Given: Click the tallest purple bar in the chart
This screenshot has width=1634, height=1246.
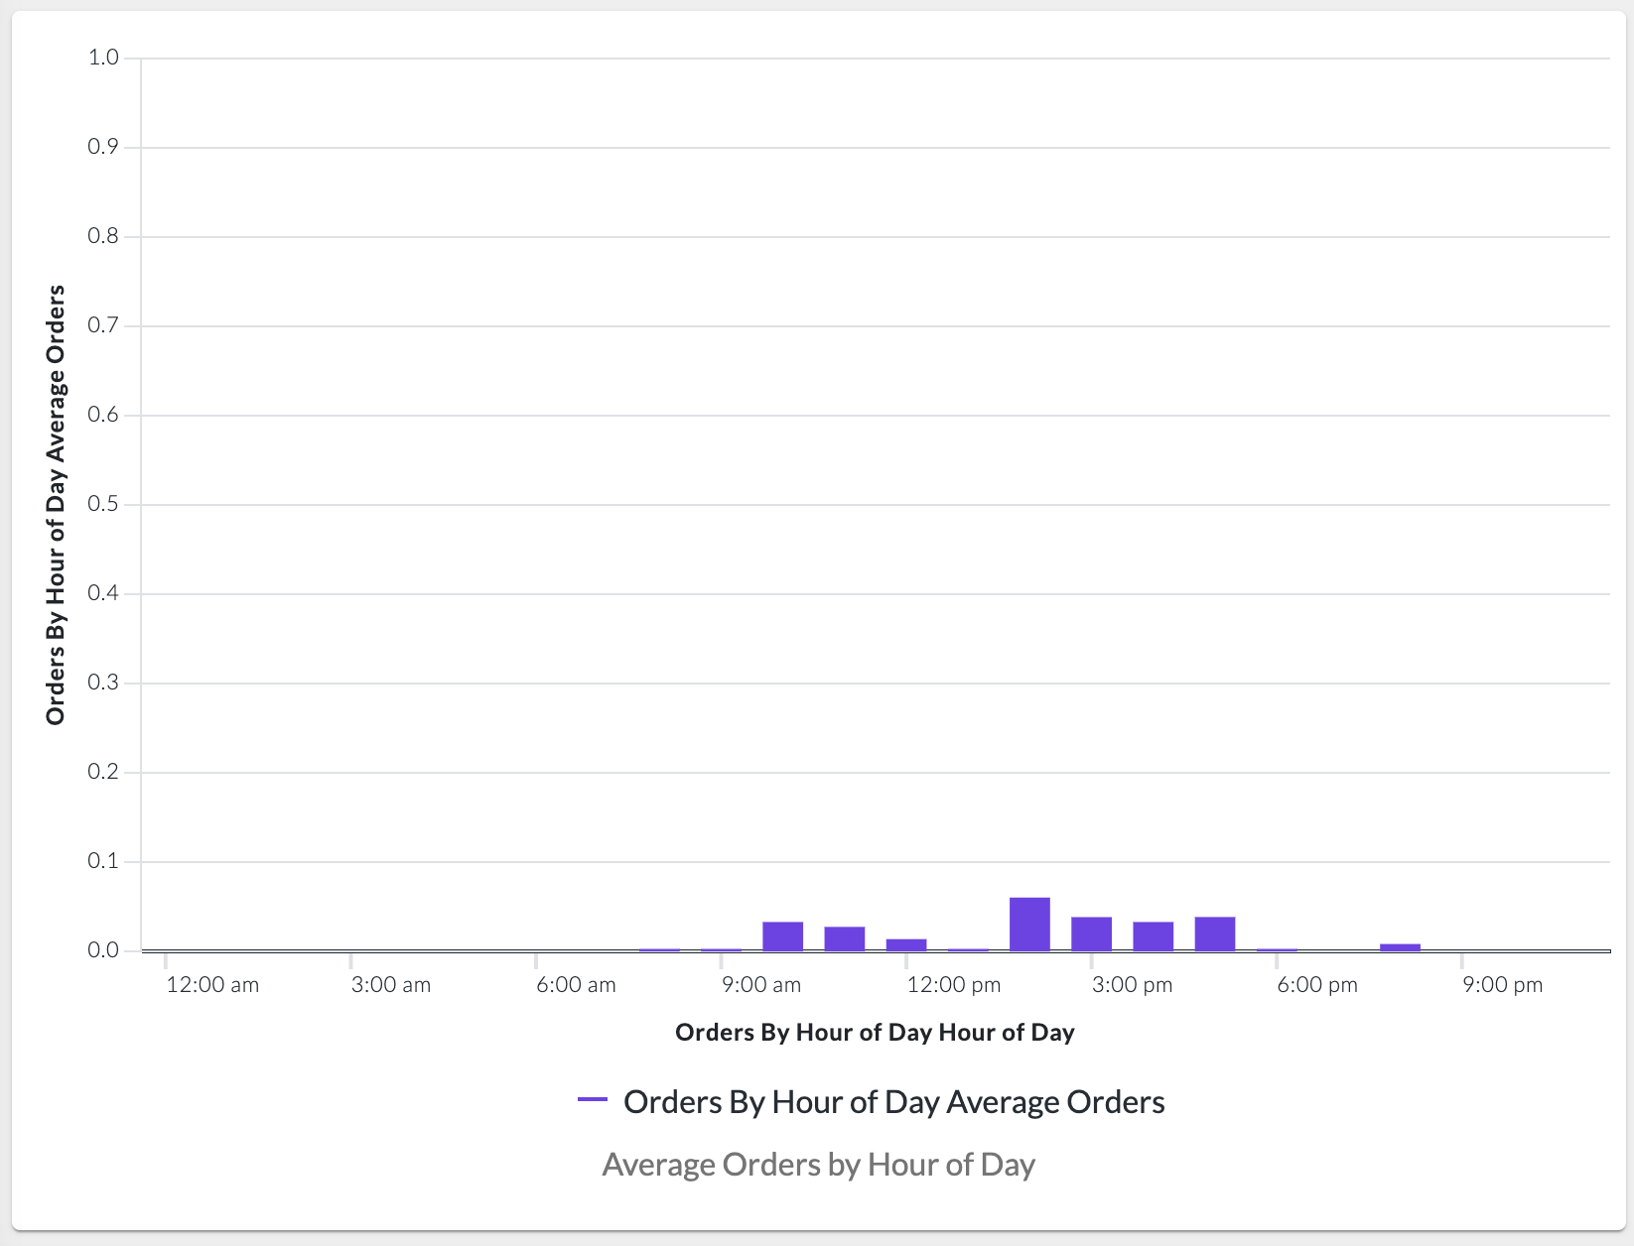Looking at the screenshot, I should click(x=1029, y=924).
